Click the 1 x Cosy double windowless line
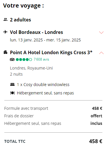The width and height of the screenshot is (107, 146). (x=43, y=85)
